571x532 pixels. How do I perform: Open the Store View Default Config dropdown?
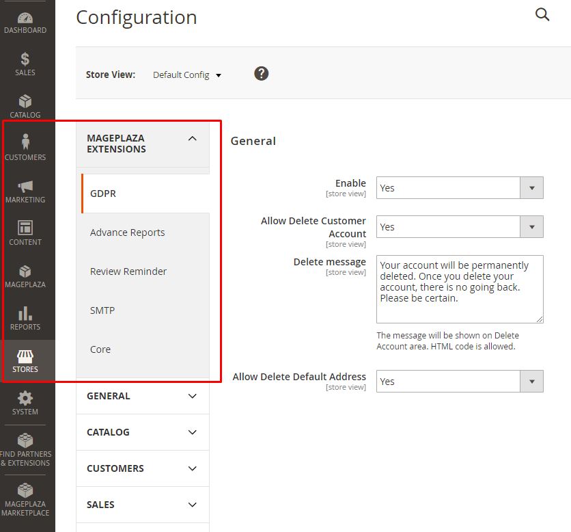187,75
